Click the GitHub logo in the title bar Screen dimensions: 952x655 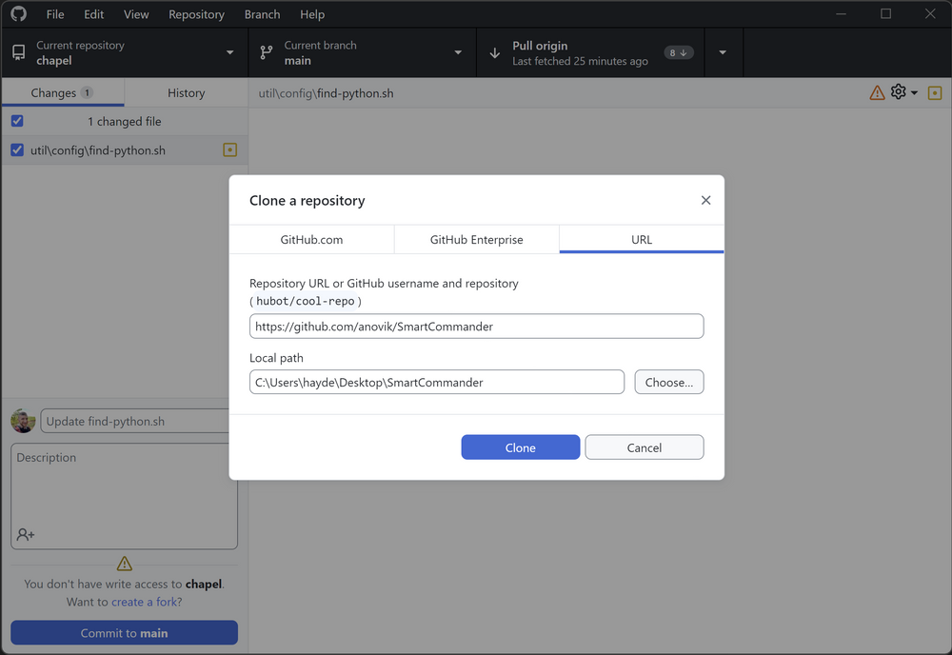click(x=18, y=13)
